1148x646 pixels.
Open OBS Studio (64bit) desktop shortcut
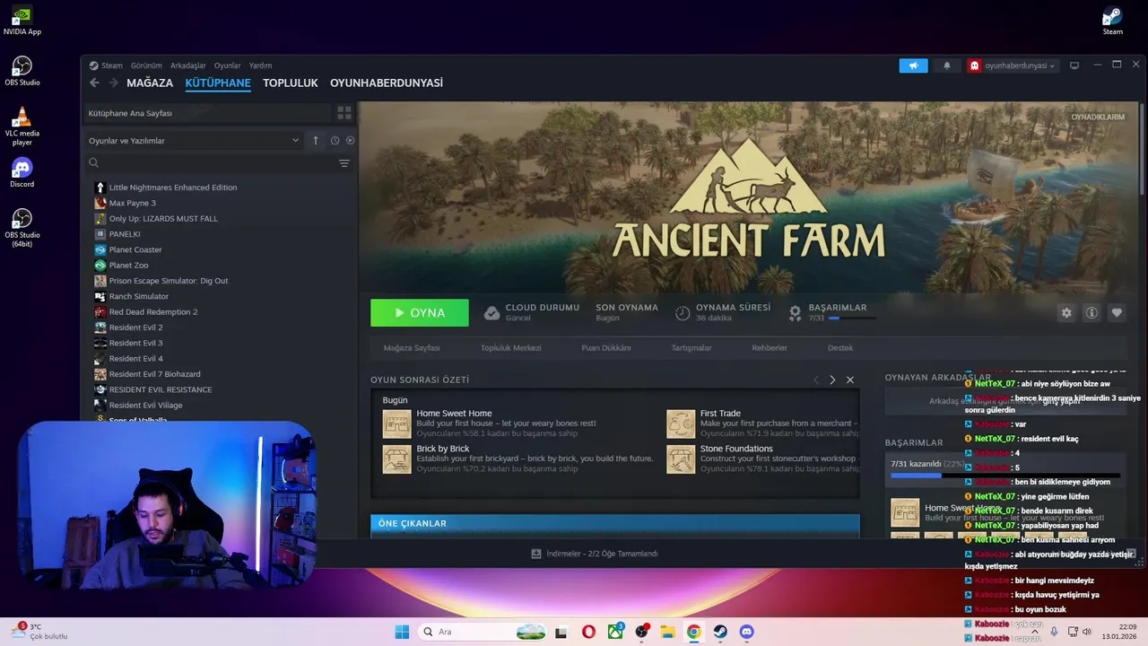point(22,228)
